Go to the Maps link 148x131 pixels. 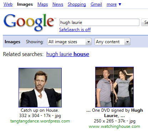pos(42,4)
